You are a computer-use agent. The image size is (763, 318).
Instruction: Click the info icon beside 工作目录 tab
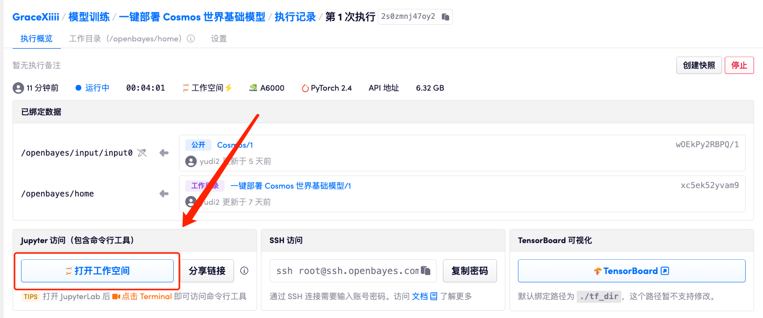(191, 39)
